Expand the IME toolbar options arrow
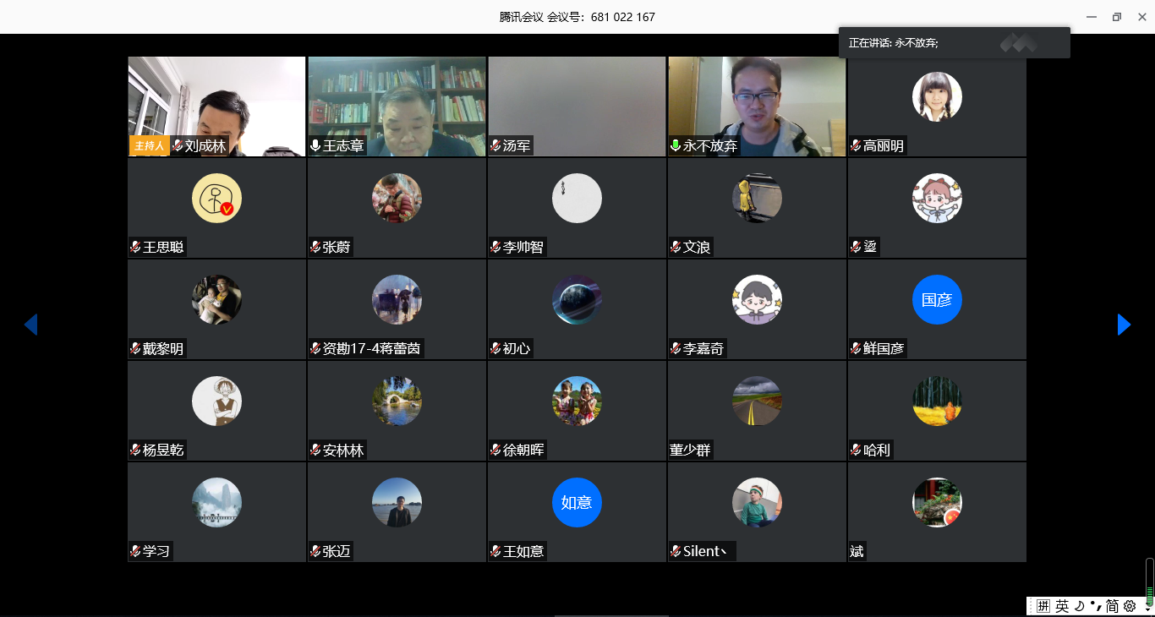The width and height of the screenshot is (1155, 617). (1147, 608)
